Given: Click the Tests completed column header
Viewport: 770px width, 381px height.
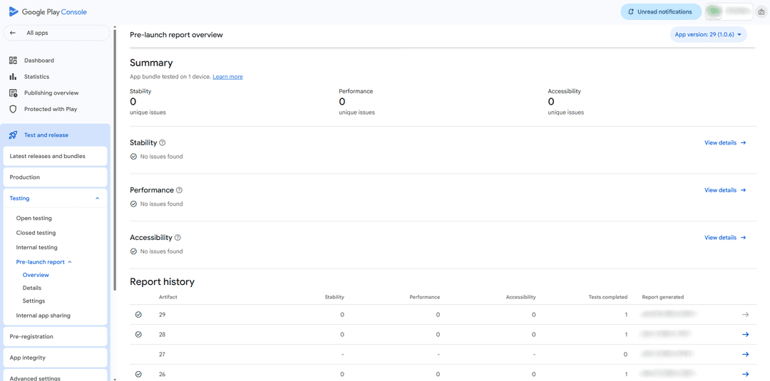Looking at the screenshot, I should click(608, 297).
